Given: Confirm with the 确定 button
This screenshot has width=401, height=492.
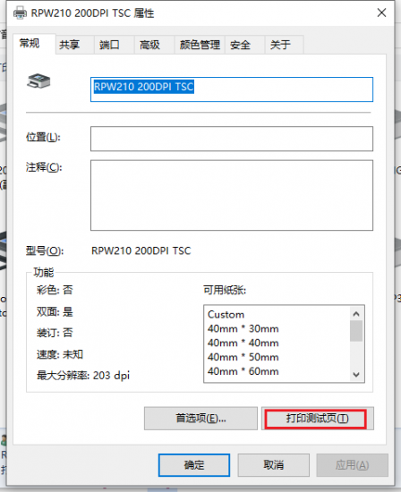Looking at the screenshot, I should coord(194,464).
